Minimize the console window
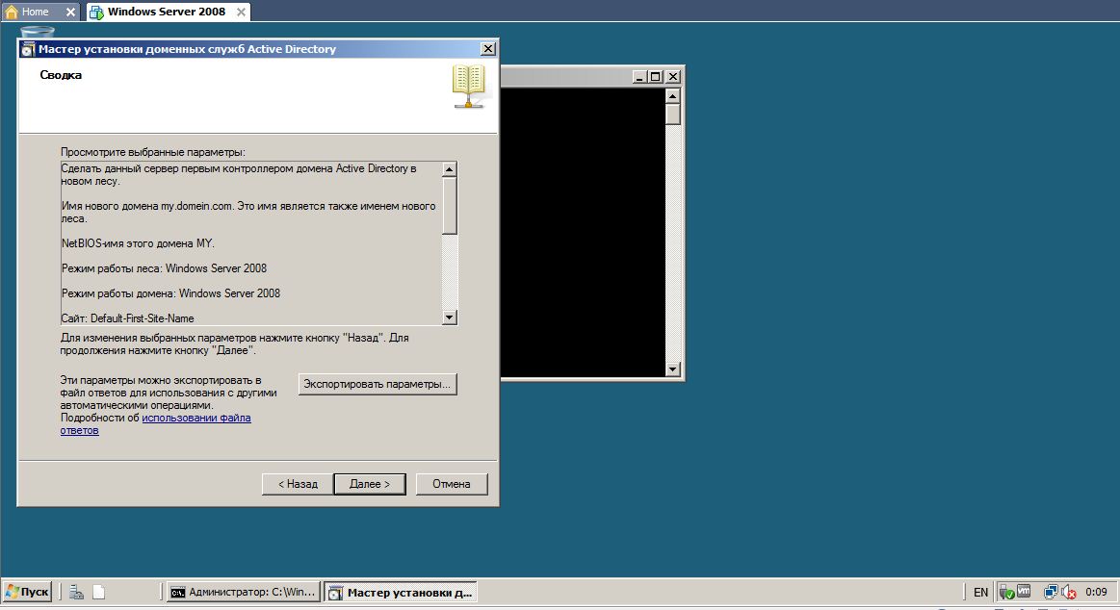The width and height of the screenshot is (1120, 610). [640, 76]
